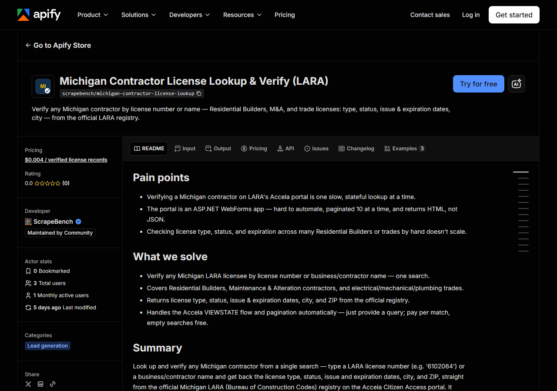Open the Issues tab
The height and width of the screenshot is (391, 557).
(316, 149)
